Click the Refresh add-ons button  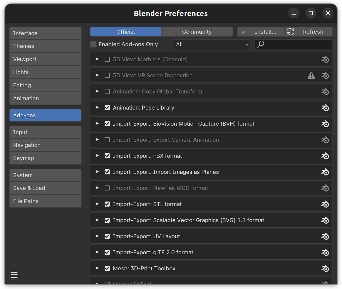[309, 32]
